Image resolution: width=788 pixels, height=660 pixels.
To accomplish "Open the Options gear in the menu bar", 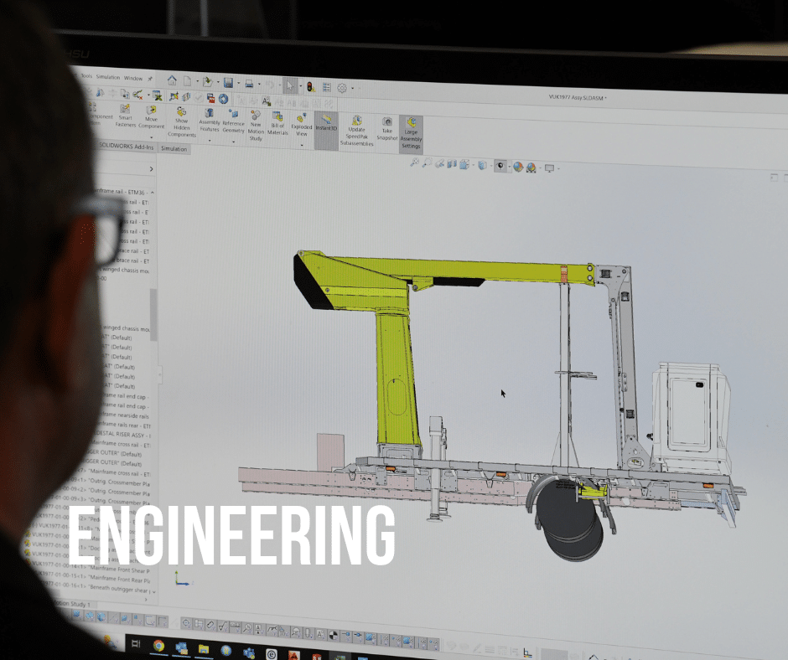I will [340, 88].
